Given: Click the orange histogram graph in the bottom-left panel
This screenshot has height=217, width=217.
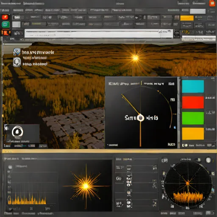Looking at the screenshot, I should click(x=27, y=199).
